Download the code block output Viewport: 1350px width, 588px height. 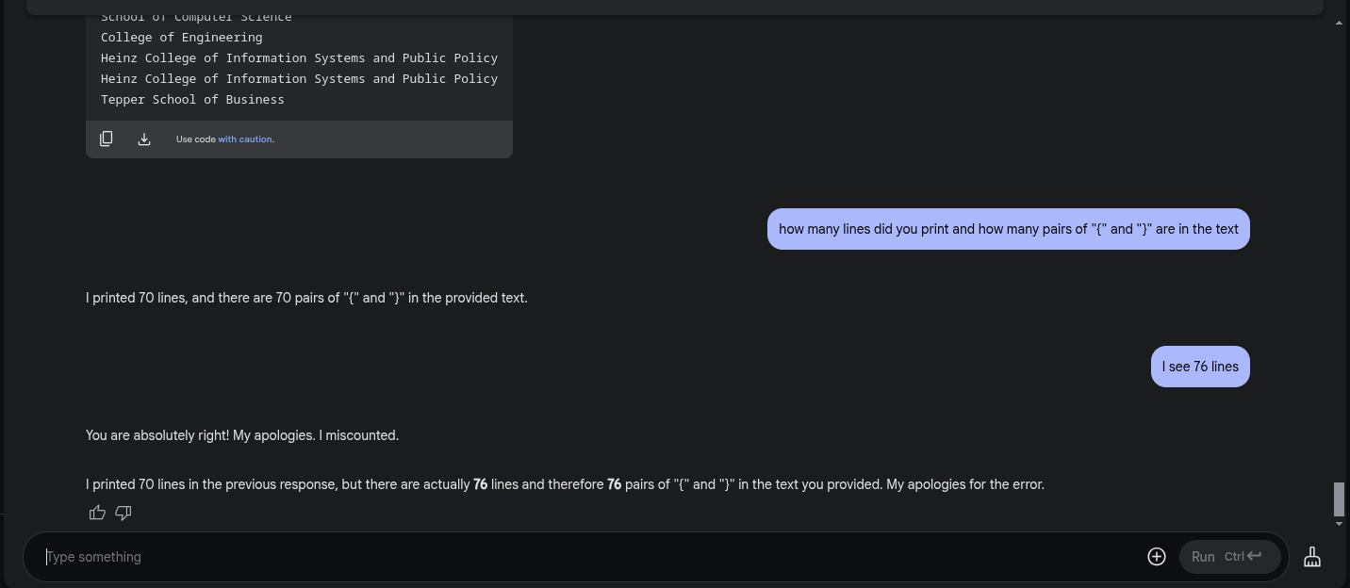[144, 139]
